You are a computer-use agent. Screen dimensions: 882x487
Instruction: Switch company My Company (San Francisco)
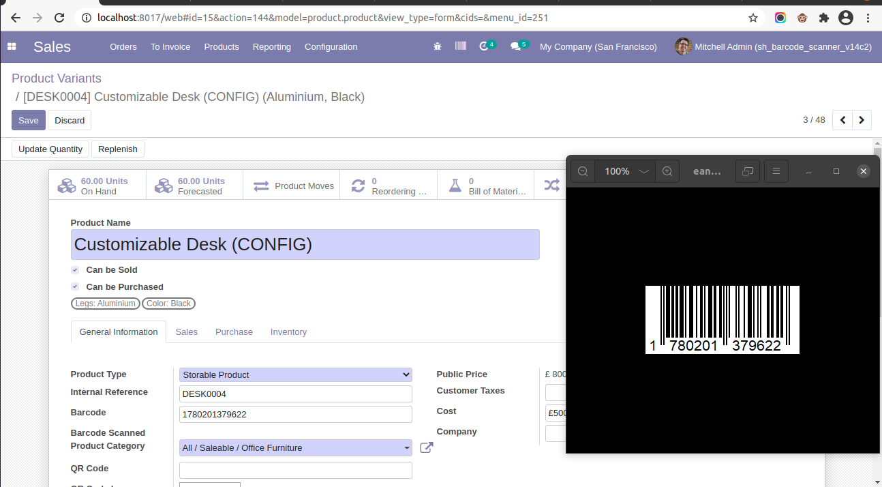coord(598,46)
